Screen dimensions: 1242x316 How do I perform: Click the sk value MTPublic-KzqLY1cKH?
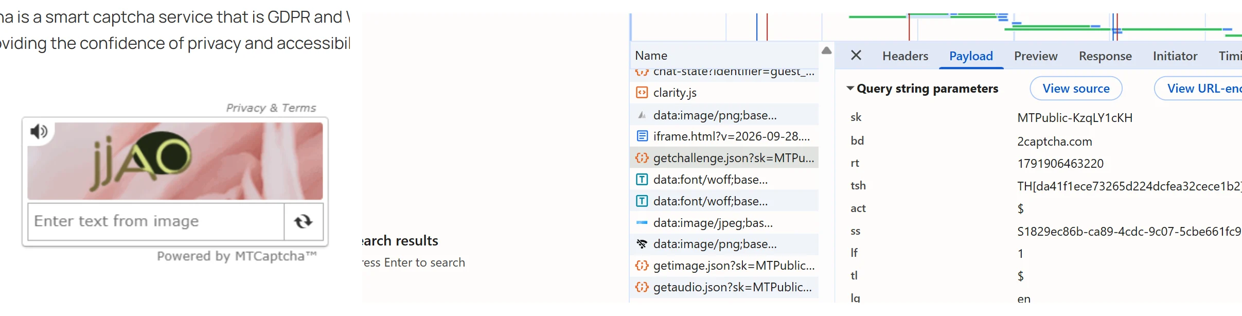[1075, 118]
